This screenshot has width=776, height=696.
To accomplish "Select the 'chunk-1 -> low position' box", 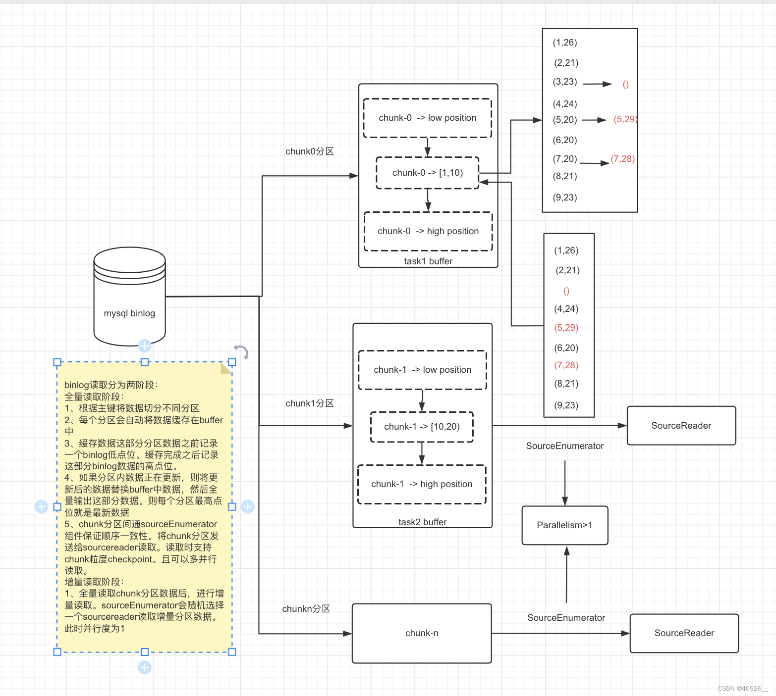I will [422, 370].
